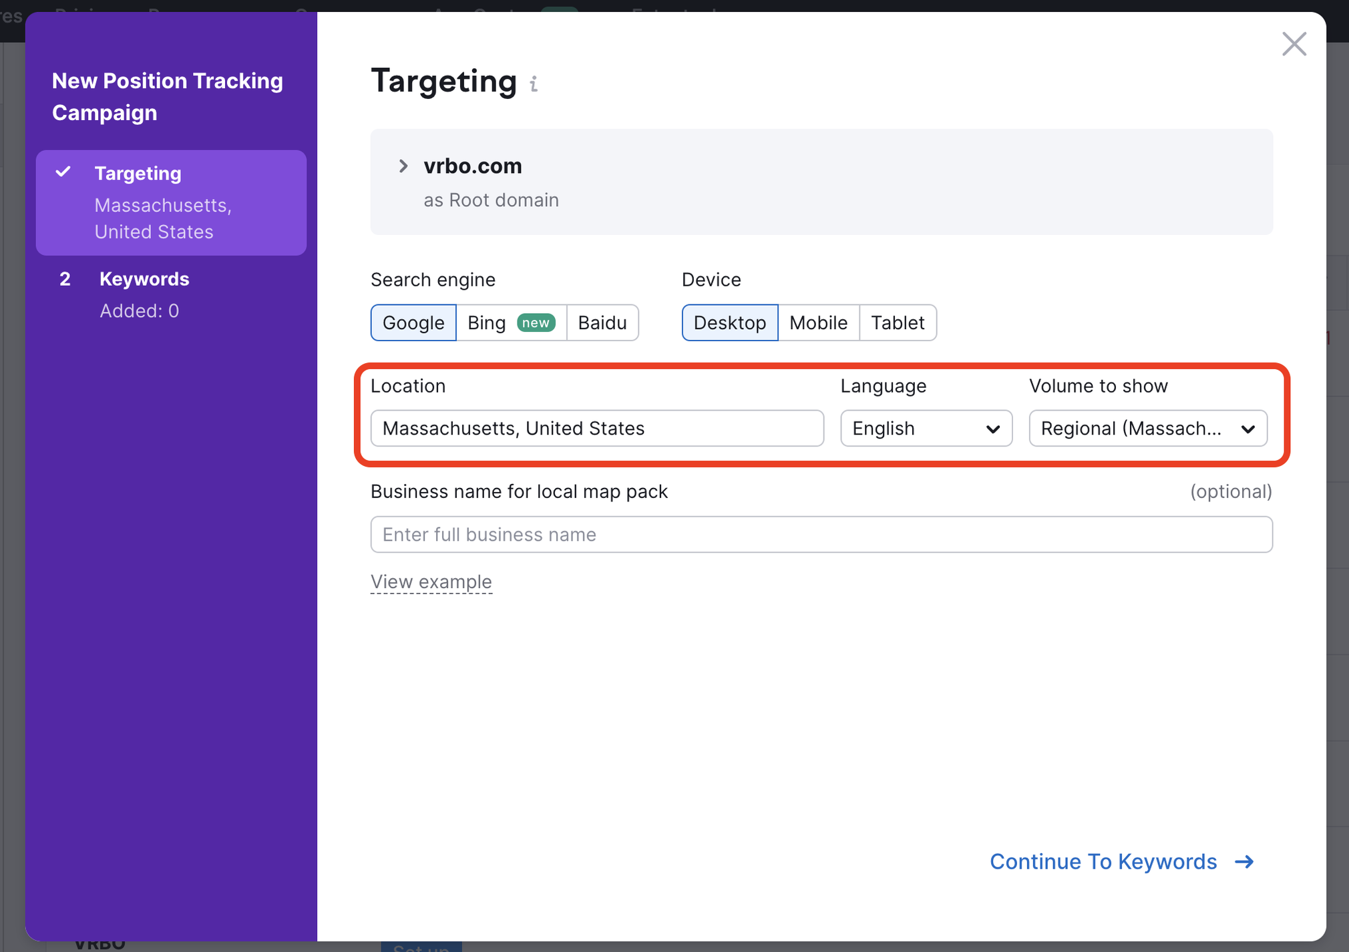Click the Location input field
The height and width of the screenshot is (952, 1349).
[597, 429]
